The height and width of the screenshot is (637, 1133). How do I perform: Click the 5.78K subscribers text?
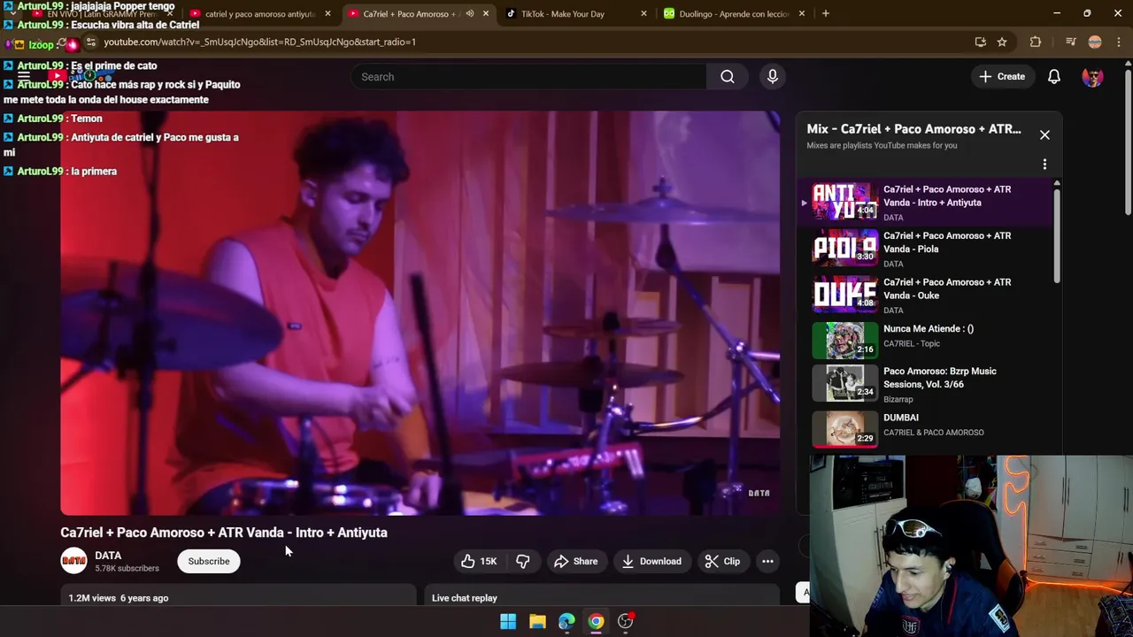coord(127,569)
